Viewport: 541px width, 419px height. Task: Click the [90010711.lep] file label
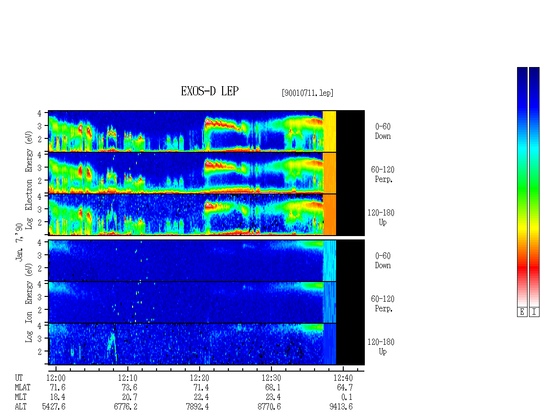307,93
